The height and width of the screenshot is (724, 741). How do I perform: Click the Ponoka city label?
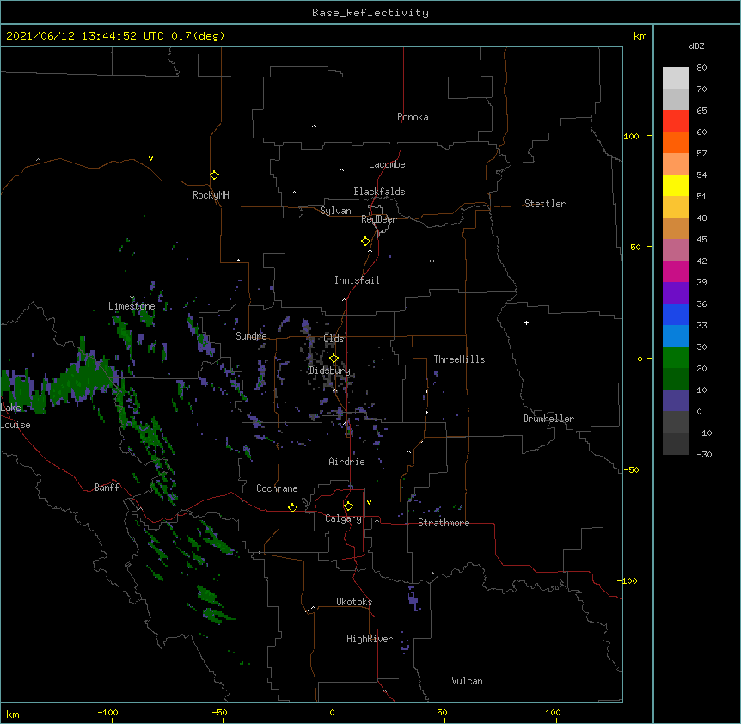click(x=413, y=117)
